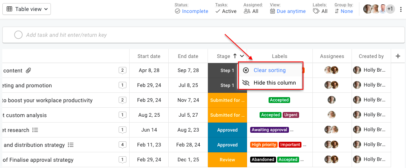This screenshot has width=406, height=168.
Task: Click the subtask list icon beside research task
Action: (x=35, y=130)
